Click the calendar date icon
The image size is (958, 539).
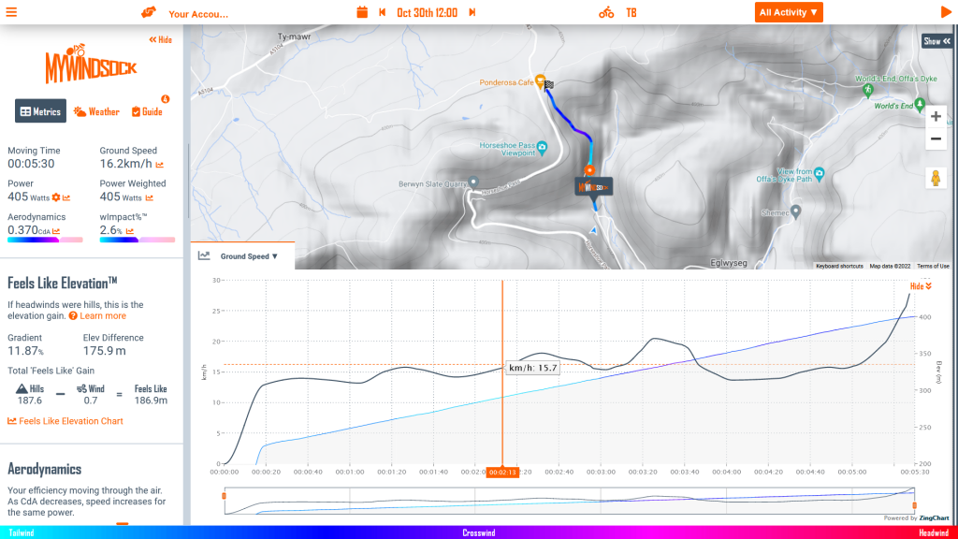(x=362, y=12)
